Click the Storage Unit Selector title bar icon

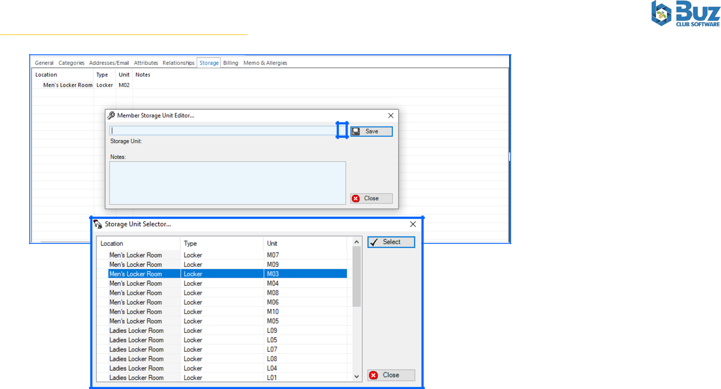98,224
